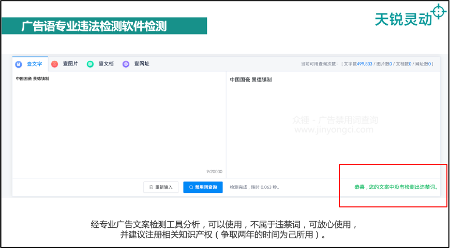450x248 pixels.
Task: Click the 重新输入 reset button
Action: 161,187
